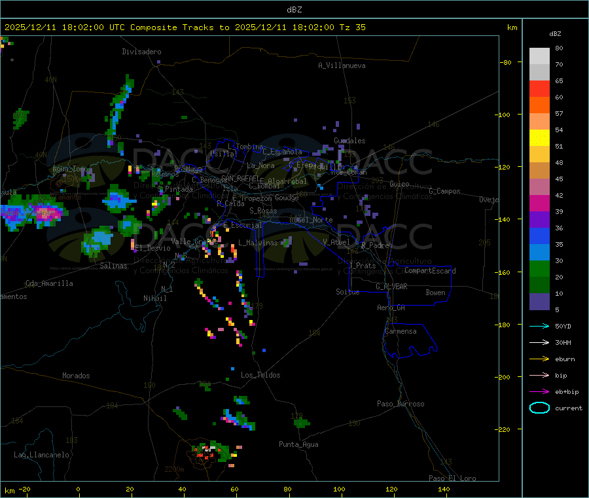The image size is (589, 498).
Task: Pick the purple 36-39 dBZ swatch
Action: tap(539, 220)
